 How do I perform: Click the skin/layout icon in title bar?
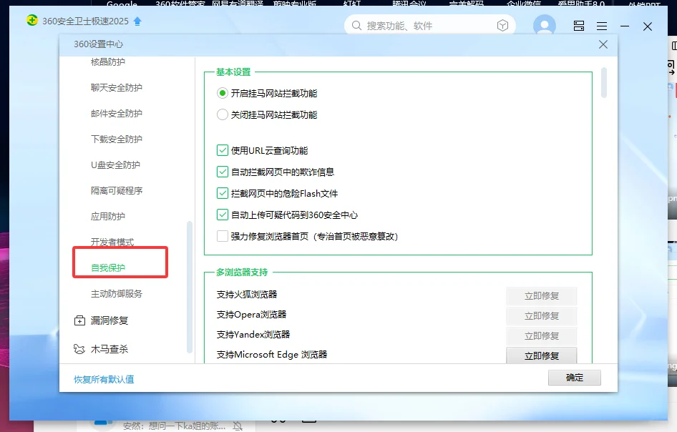pos(579,26)
